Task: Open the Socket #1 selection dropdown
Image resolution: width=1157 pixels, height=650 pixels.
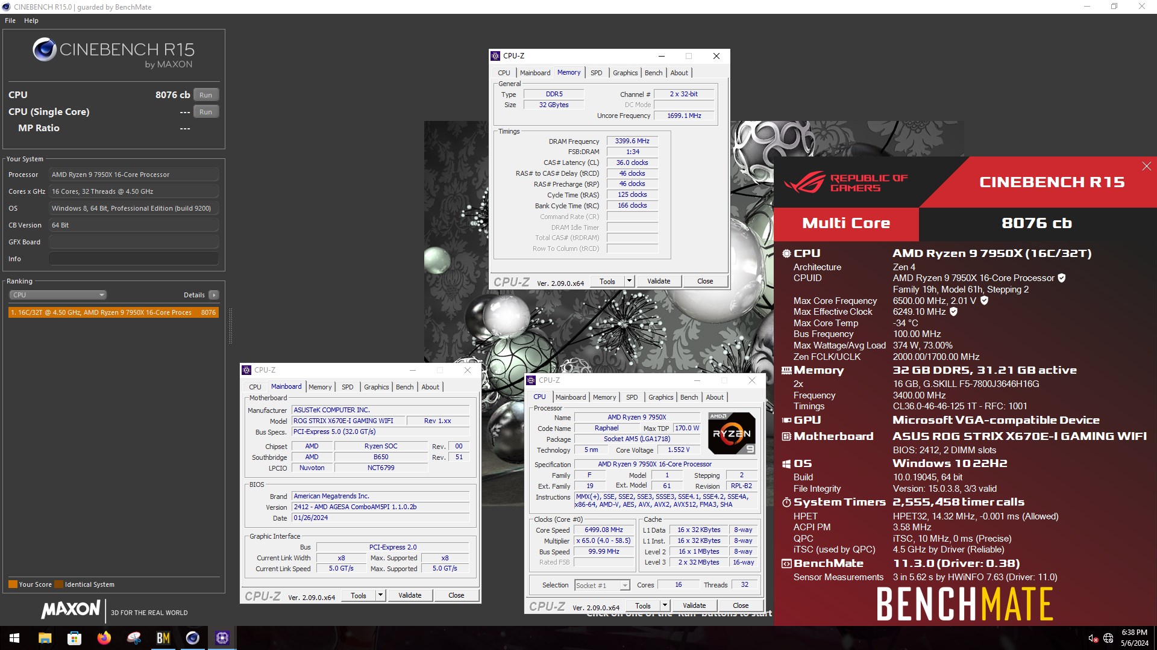Action: (x=601, y=585)
